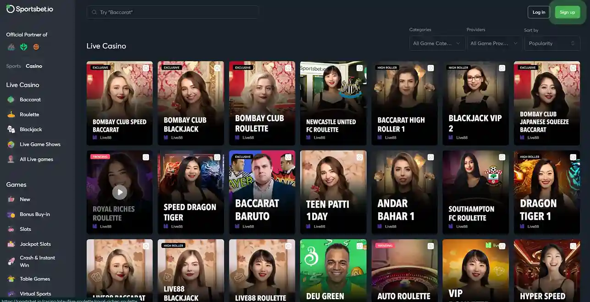Viewport: 590px width, 302px height.
Task: Click the Baccarat icon in sidebar
Action: 11,100
